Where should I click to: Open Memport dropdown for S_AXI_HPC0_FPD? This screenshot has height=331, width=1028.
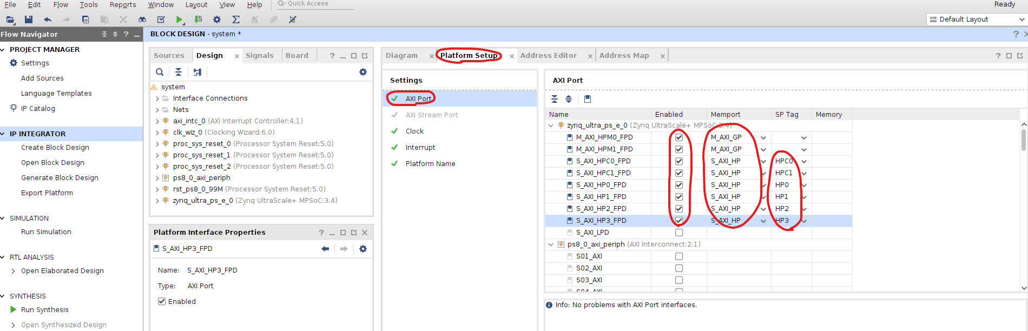[763, 161]
